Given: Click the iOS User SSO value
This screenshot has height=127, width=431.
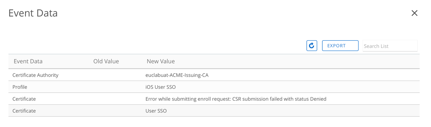Looking at the screenshot, I should [160, 87].
